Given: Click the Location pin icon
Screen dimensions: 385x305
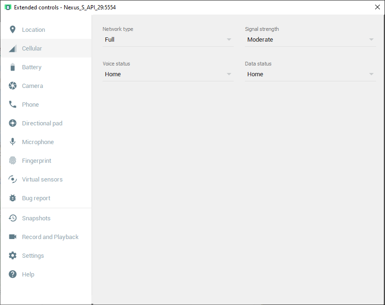Looking at the screenshot, I should pos(13,29).
